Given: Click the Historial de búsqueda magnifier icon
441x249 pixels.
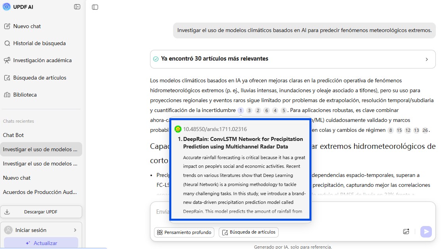Looking at the screenshot, I should 7,44.
